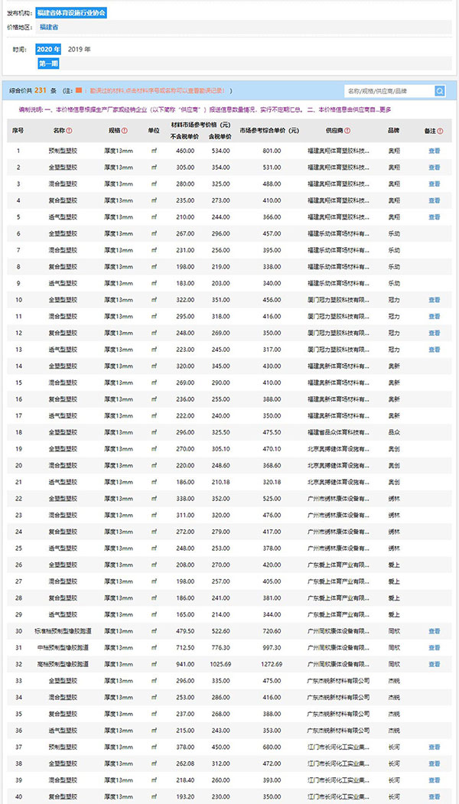
Task: Open 查看 link for row 1
Action: (434, 151)
